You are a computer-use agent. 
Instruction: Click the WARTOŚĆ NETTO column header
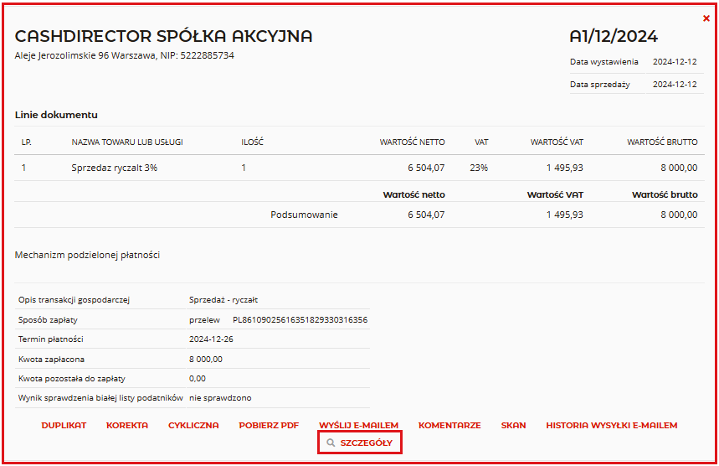pos(412,142)
